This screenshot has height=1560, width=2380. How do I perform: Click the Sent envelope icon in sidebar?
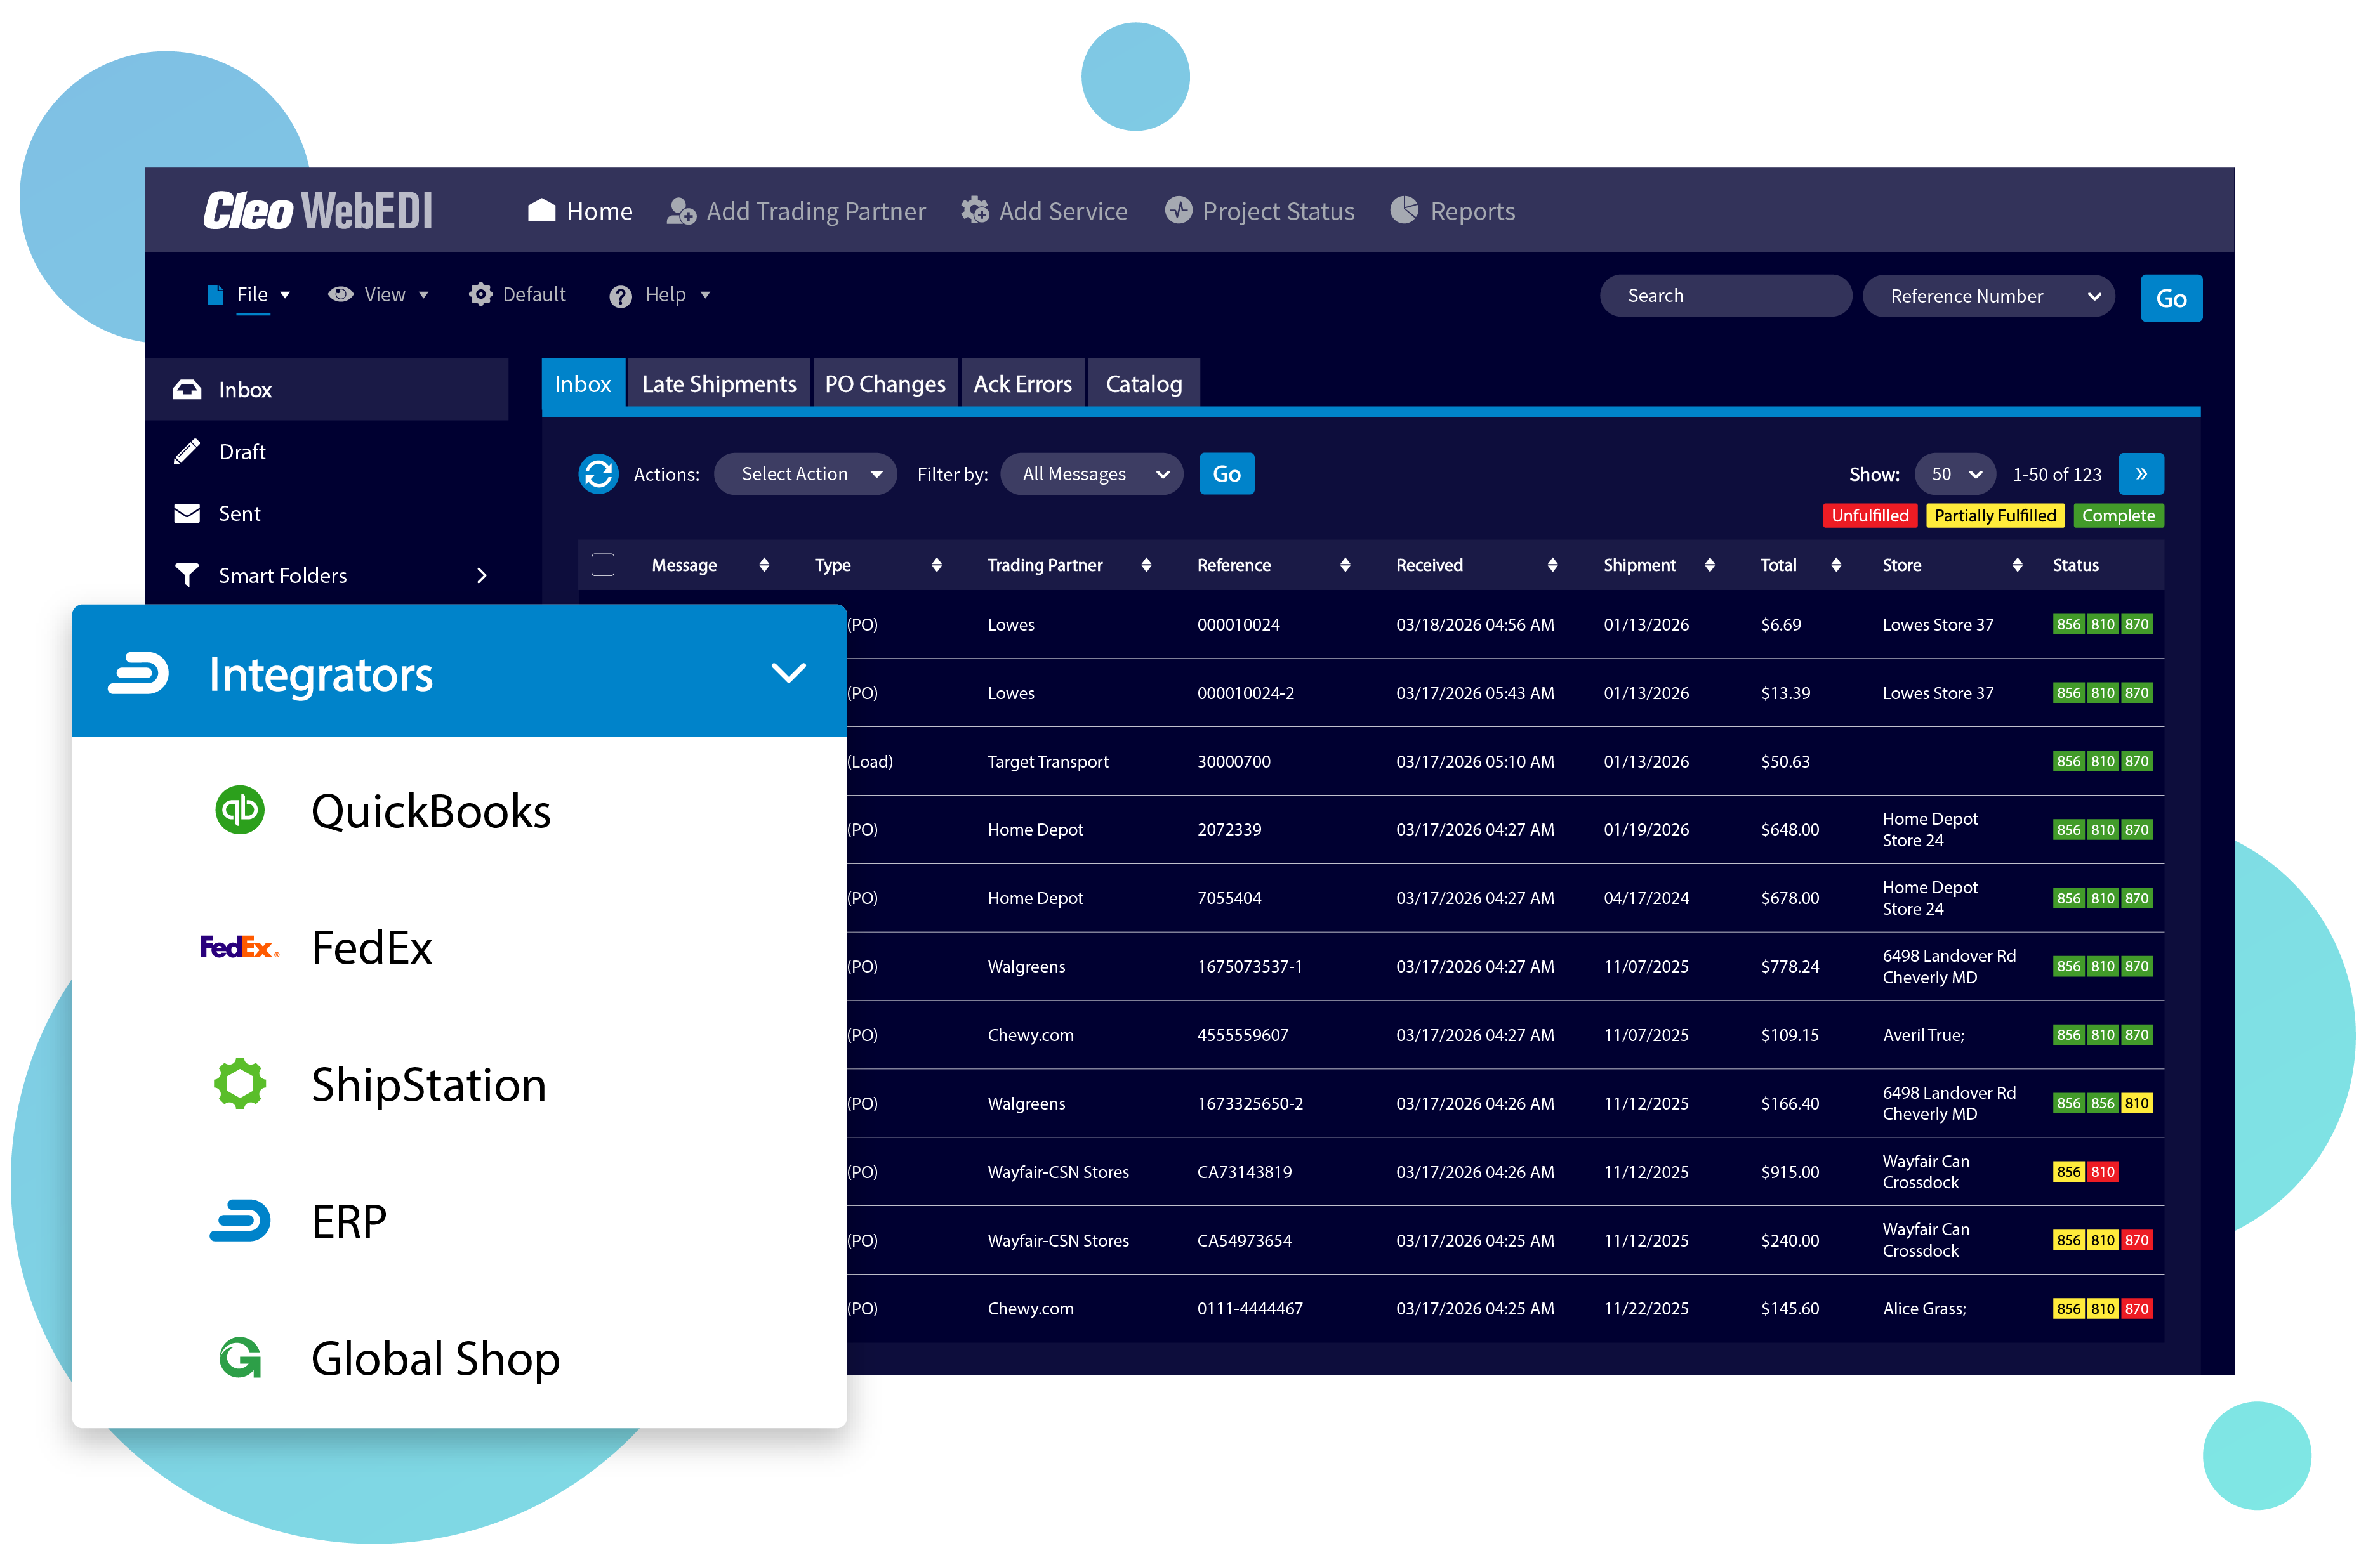(186, 514)
